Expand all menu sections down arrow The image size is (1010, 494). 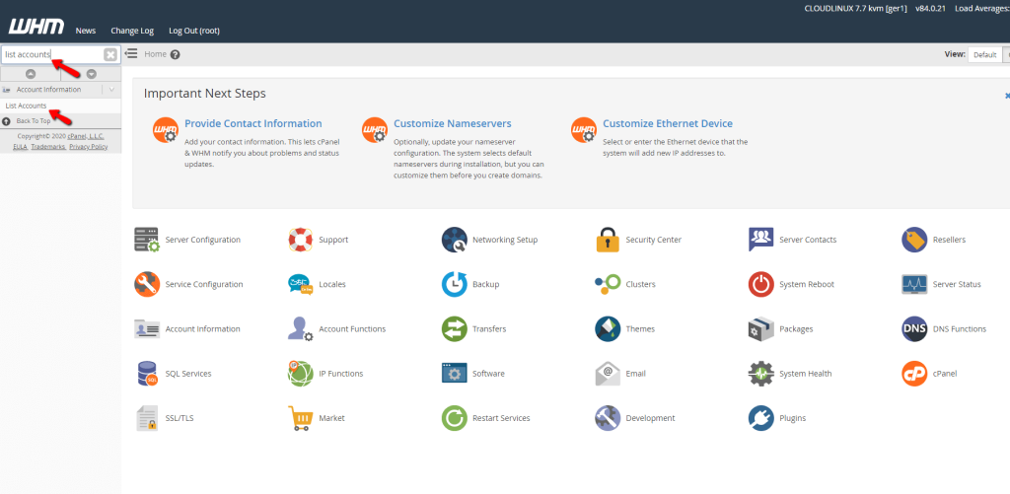tap(92, 74)
